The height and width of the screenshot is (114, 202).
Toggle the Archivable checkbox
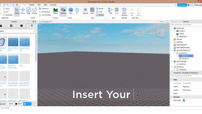(x=184, y=100)
